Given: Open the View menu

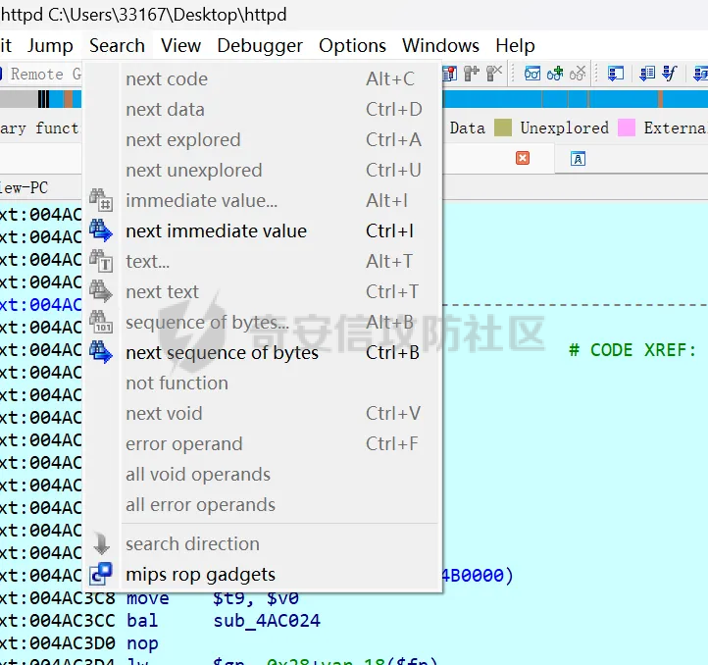Looking at the screenshot, I should tap(180, 46).
